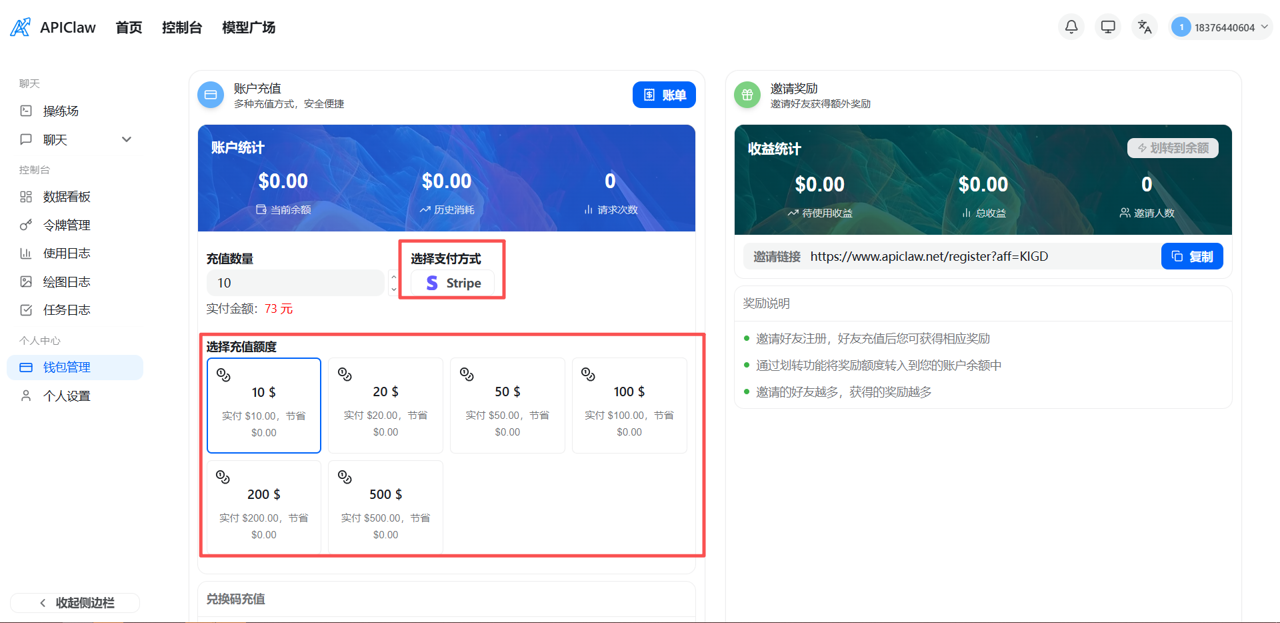Click the 操练场 terminal icon
The width and height of the screenshot is (1280, 623).
26,111
